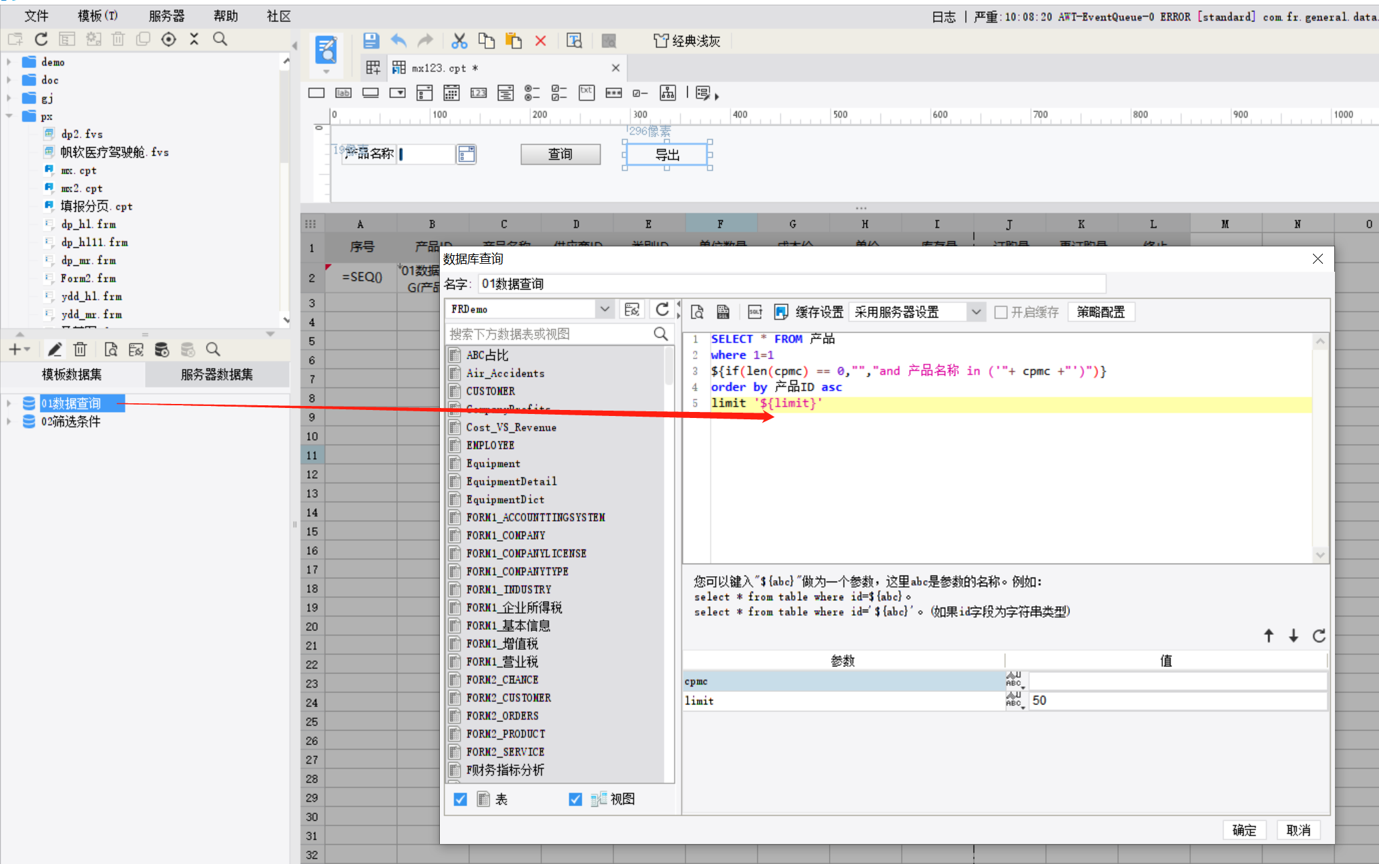The width and height of the screenshot is (1379, 864).
Task: Open the 采用服务器设置 cache dropdown
Action: (976, 312)
